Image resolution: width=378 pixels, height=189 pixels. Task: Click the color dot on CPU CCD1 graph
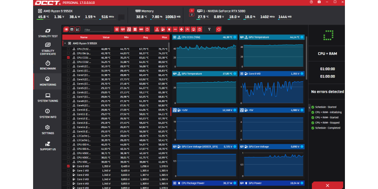(235, 37)
